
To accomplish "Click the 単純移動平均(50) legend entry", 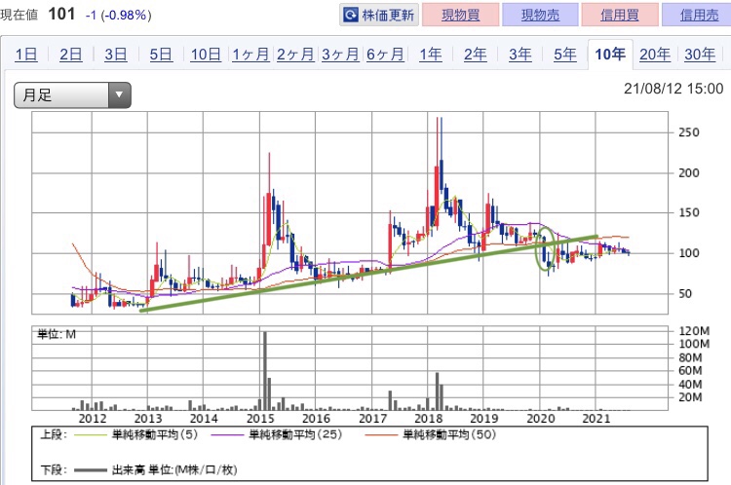I will point(430,434).
